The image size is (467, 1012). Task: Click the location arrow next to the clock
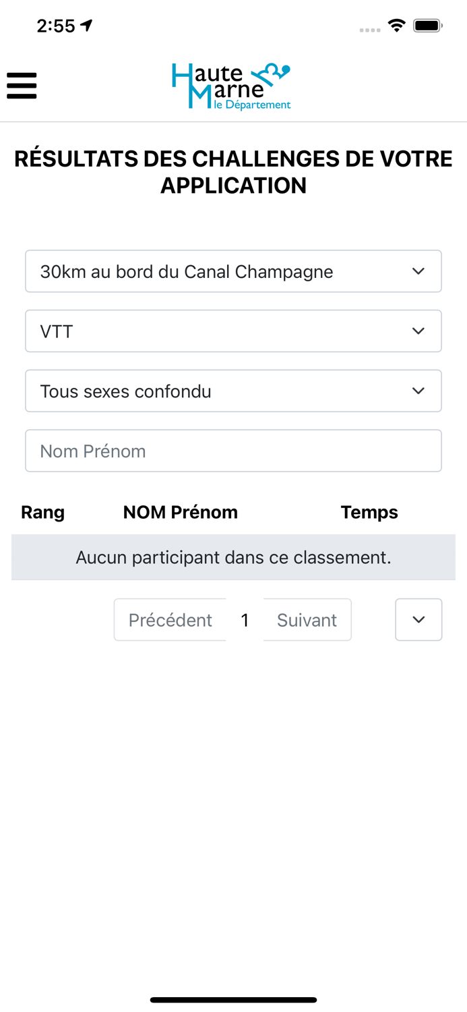click(86, 24)
